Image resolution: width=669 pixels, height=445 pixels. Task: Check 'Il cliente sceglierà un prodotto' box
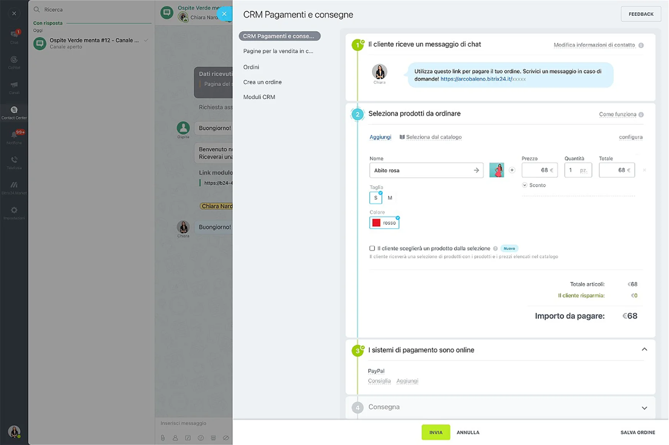[372, 248]
